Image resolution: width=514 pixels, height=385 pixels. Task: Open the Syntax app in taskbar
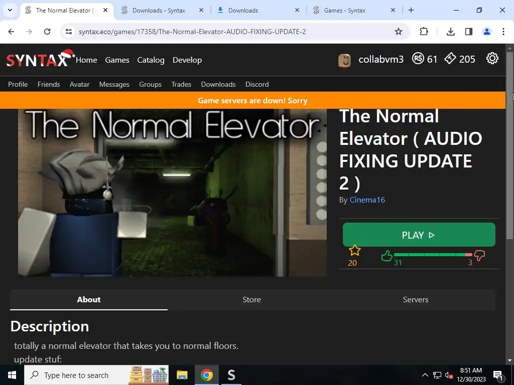click(231, 375)
